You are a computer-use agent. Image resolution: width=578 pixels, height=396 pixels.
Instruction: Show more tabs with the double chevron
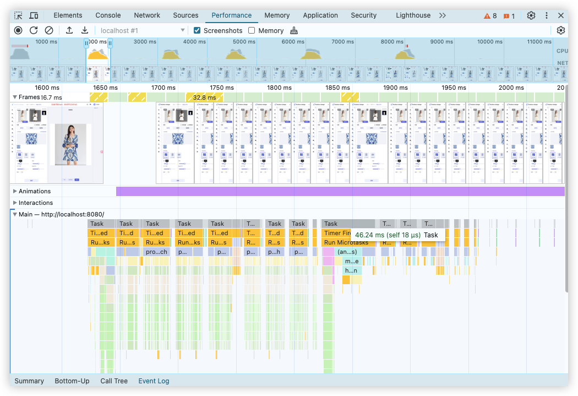(443, 15)
